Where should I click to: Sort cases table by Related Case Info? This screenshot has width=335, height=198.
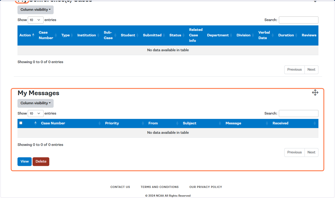[196, 35]
